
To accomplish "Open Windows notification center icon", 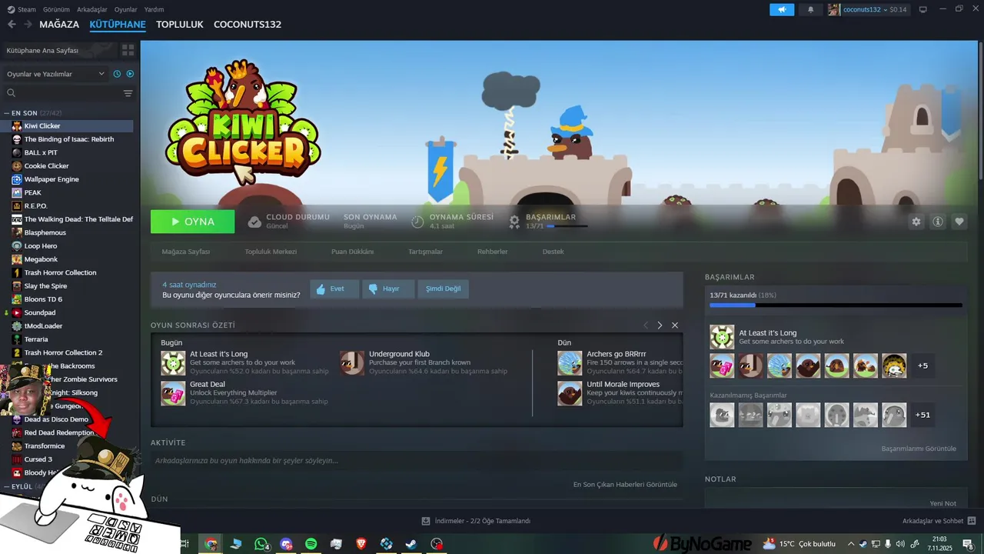I will pos(967,544).
